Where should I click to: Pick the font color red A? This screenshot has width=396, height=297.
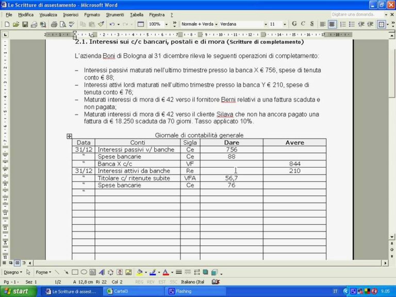(166, 272)
